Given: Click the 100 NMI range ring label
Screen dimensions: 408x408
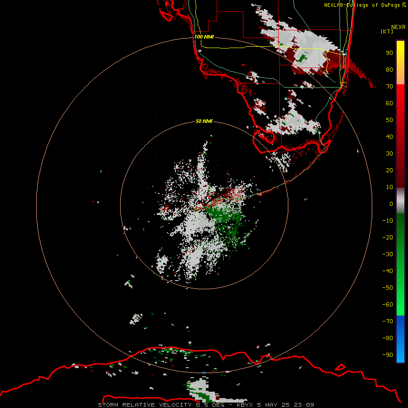Looking at the screenshot, I should click(204, 37).
